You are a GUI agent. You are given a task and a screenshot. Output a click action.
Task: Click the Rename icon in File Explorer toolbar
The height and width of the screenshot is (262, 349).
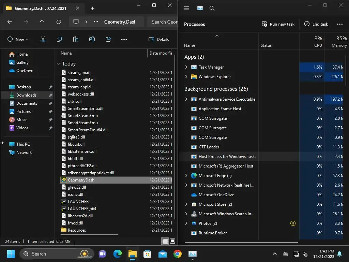[x=92, y=40]
